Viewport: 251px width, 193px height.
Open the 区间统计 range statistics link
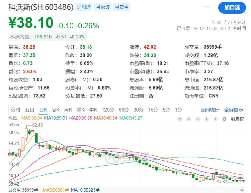tap(210, 110)
